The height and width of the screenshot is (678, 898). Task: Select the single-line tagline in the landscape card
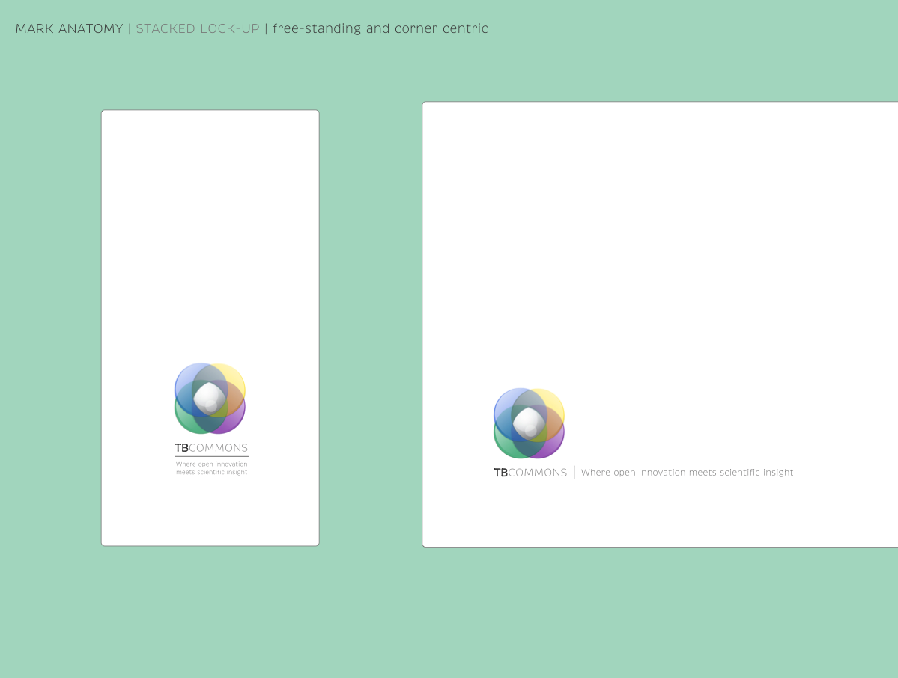click(687, 473)
